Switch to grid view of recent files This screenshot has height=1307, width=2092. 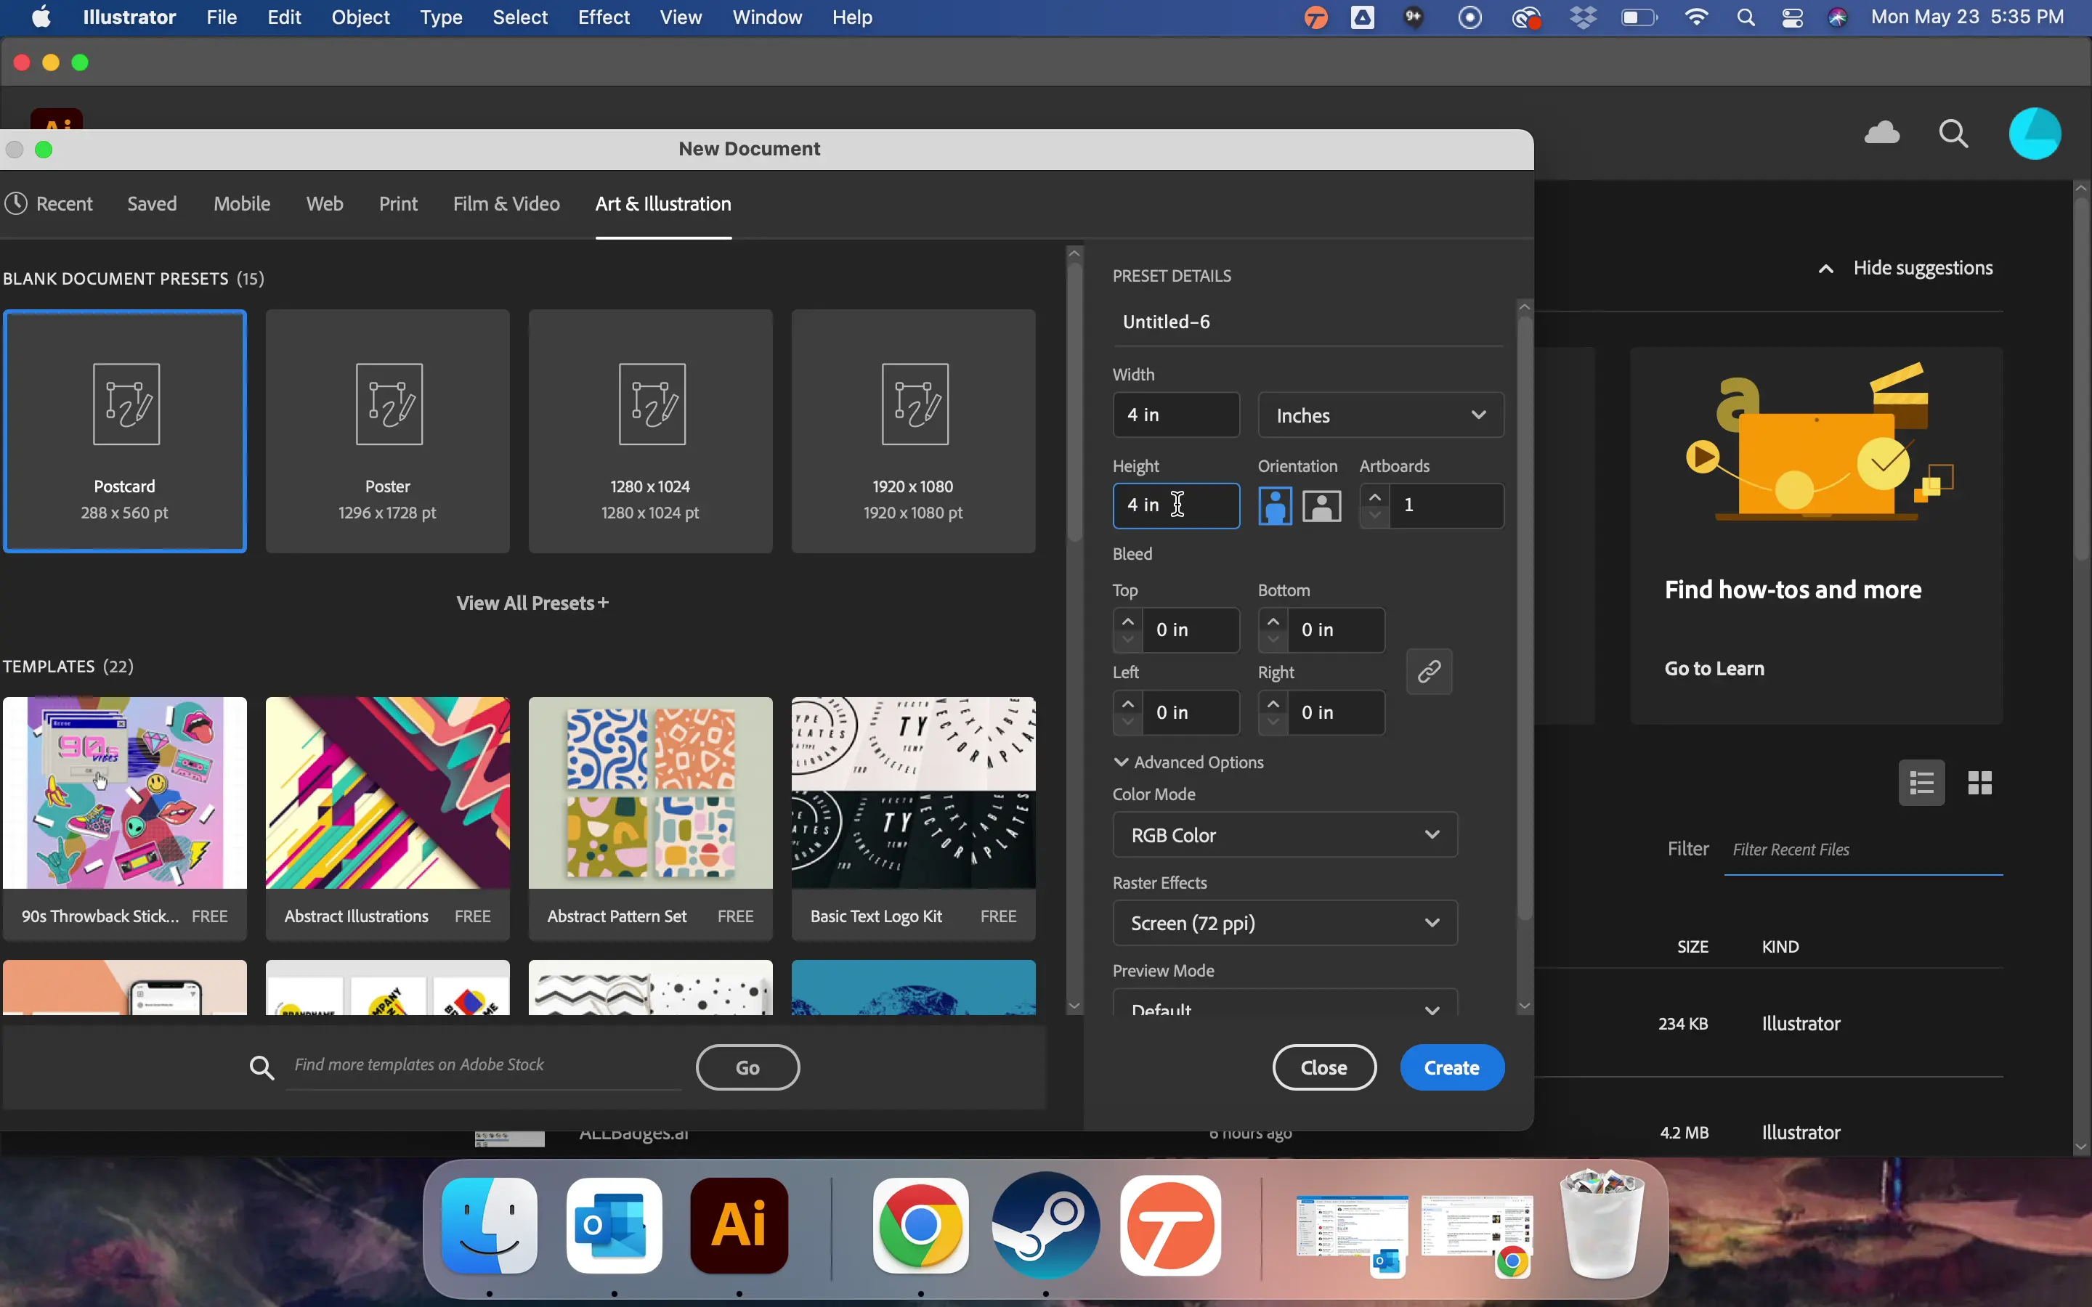click(x=1979, y=783)
